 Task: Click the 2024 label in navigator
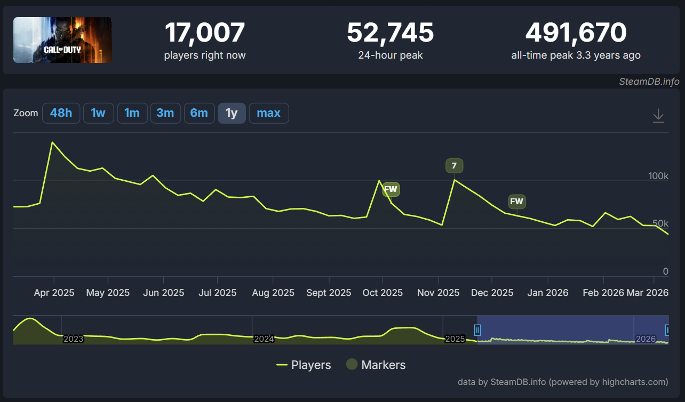(x=264, y=339)
